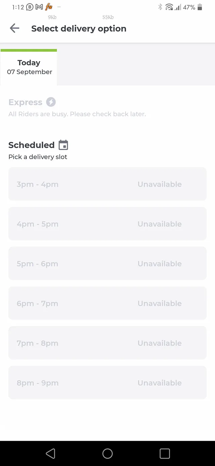Select the Today 07 September tab
The height and width of the screenshot is (466, 215).
(x=29, y=67)
